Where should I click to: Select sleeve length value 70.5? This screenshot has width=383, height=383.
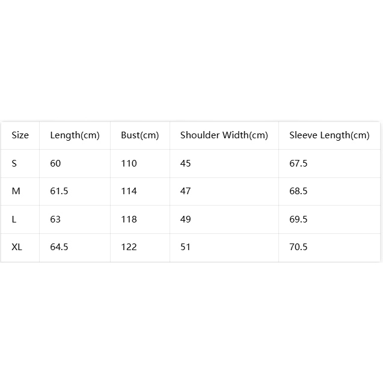[x=298, y=247]
